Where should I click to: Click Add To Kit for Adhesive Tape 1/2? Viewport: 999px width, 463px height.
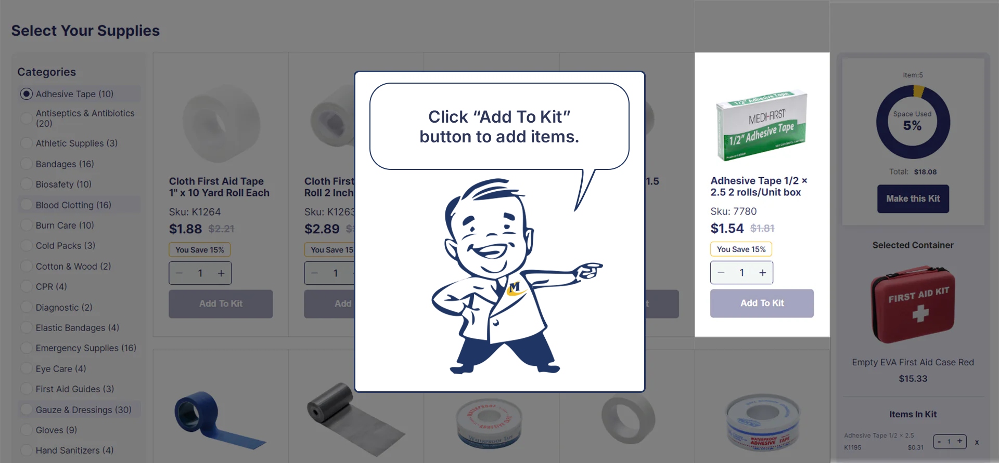coord(762,303)
